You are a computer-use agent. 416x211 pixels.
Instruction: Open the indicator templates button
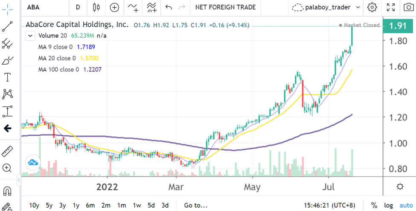151,7
